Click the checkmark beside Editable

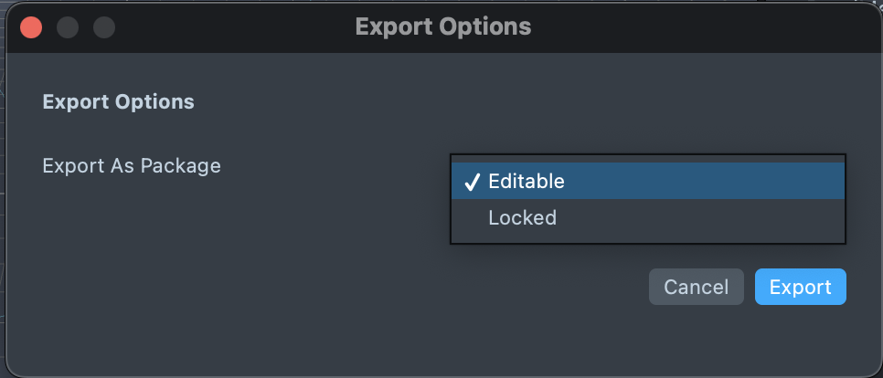pyautogui.click(x=472, y=182)
